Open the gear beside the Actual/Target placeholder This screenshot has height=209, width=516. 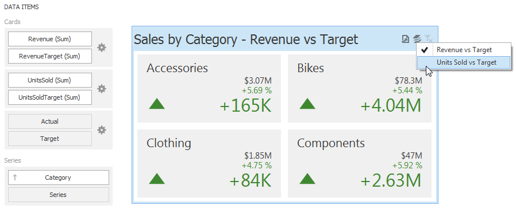(102, 130)
